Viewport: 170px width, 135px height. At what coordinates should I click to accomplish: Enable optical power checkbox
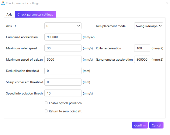pos(46,103)
